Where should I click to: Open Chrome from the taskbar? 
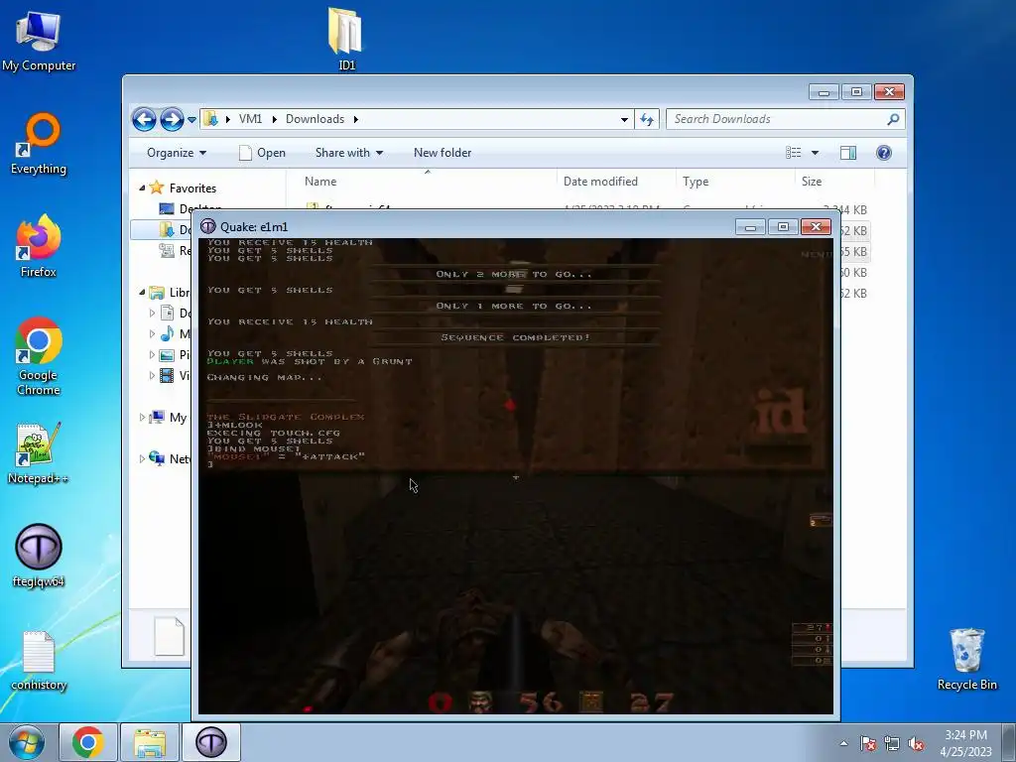(x=88, y=742)
